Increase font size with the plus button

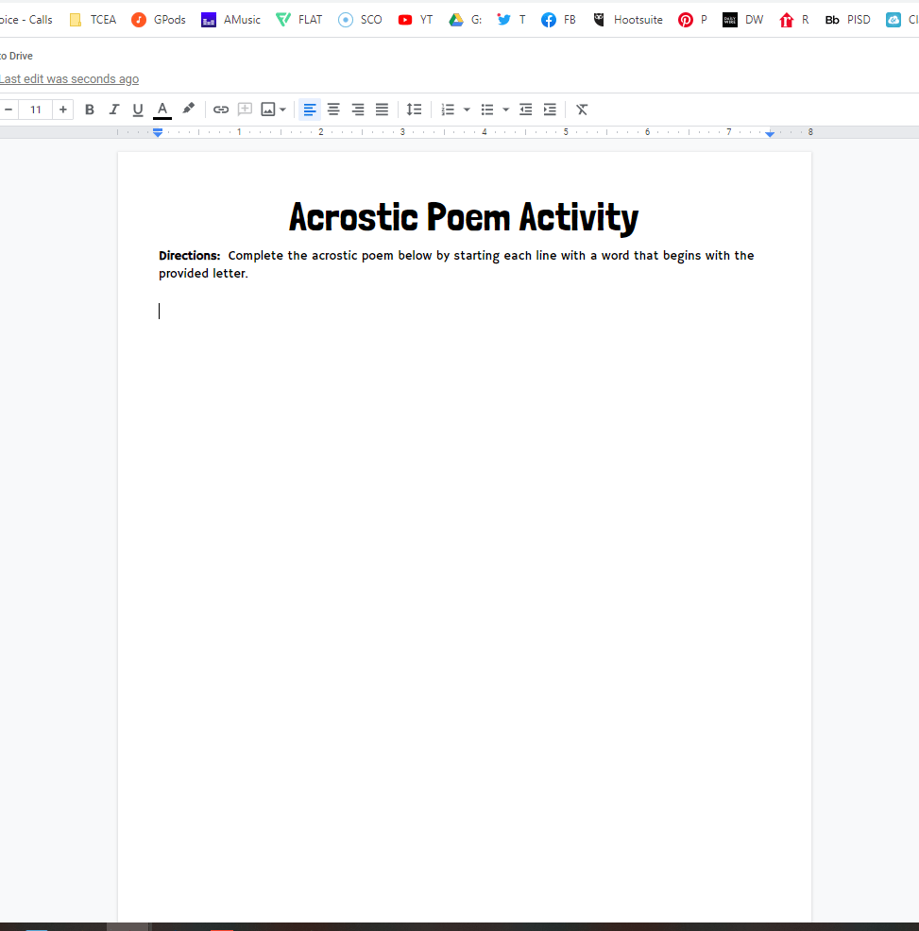tap(62, 109)
